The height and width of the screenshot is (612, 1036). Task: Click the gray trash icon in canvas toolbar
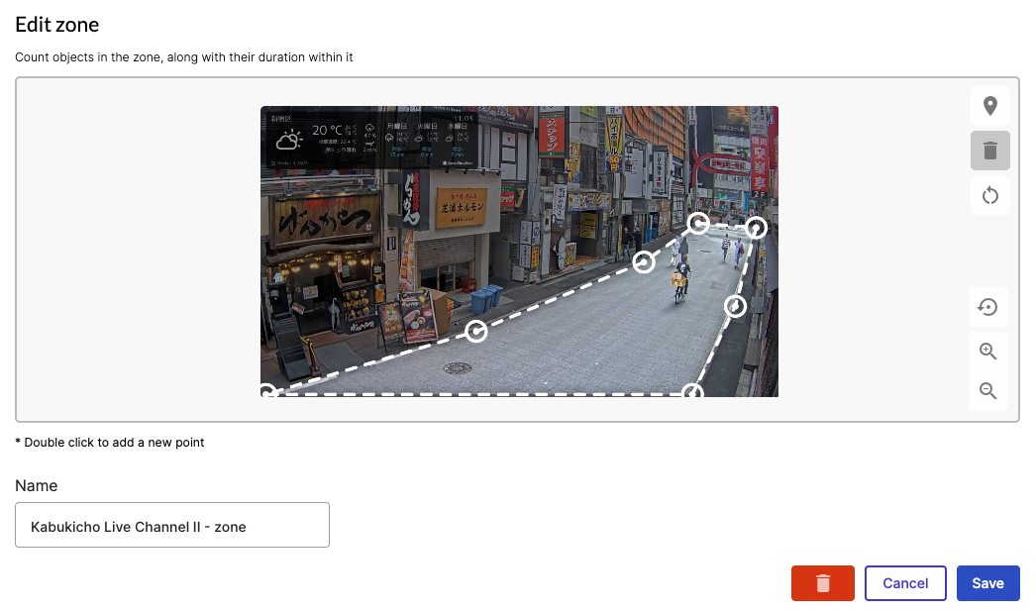pyautogui.click(x=989, y=151)
